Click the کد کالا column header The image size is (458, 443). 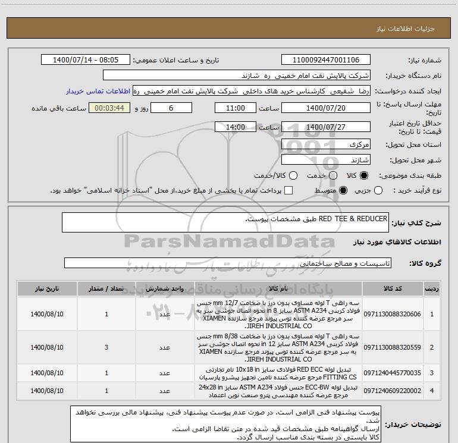pyautogui.click(x=393, y=288)
